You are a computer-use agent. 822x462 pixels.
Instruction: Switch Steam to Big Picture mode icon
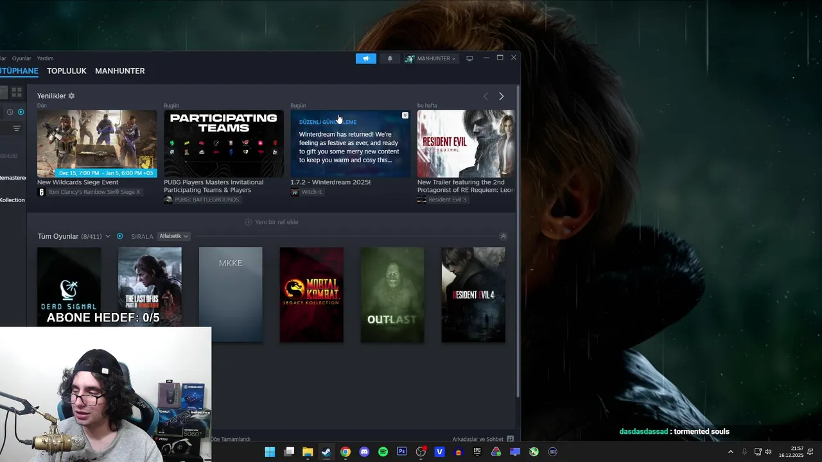(x=469, y=58)
